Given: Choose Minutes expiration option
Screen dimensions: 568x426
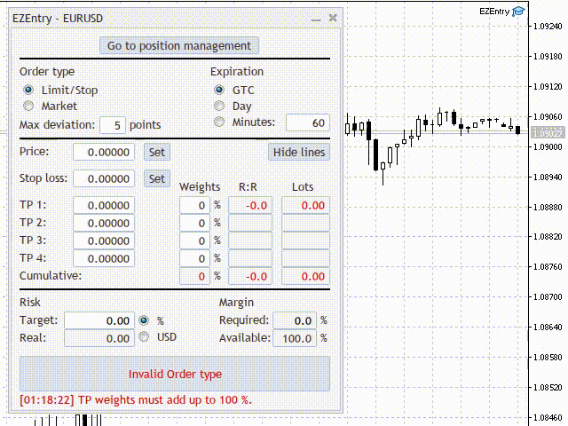Looking at the screenshot, I should click(219, 122).
